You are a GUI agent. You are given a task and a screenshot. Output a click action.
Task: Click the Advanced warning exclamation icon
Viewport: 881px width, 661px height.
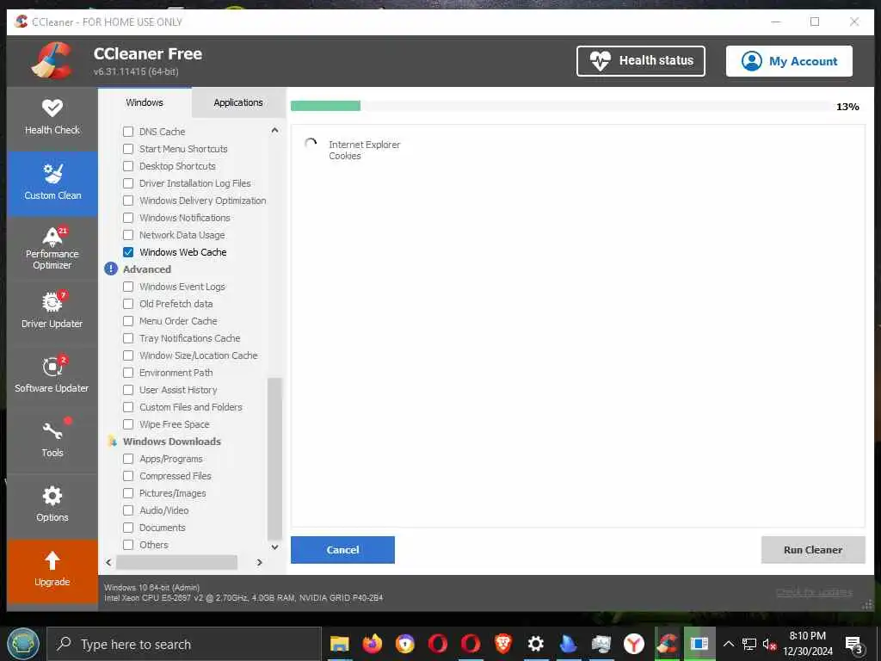[x=111, y=269]
